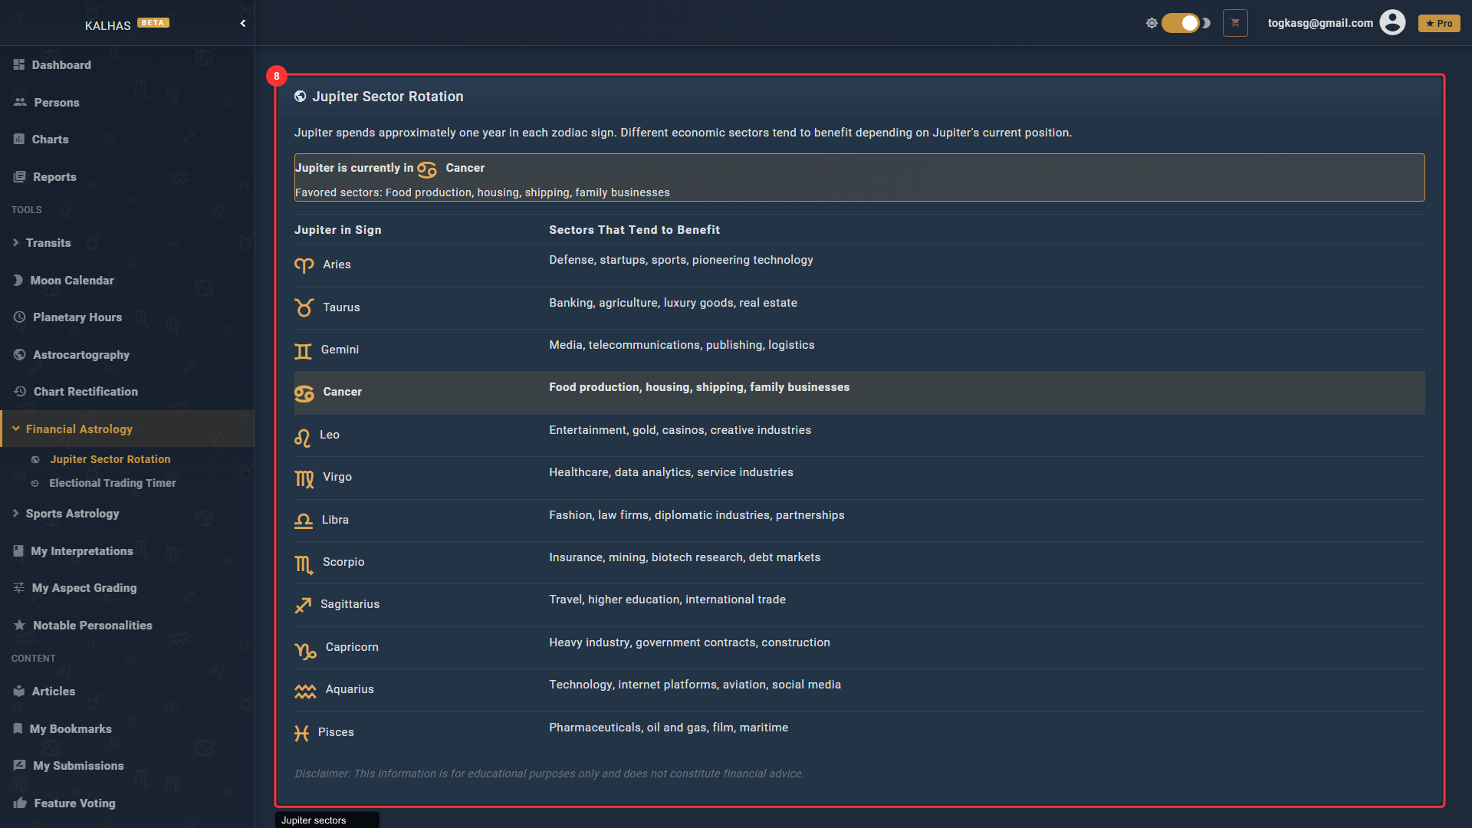Expand the Sports Astrology group
The width and height of the screenshot is (1472, 828).
(72, 514)
